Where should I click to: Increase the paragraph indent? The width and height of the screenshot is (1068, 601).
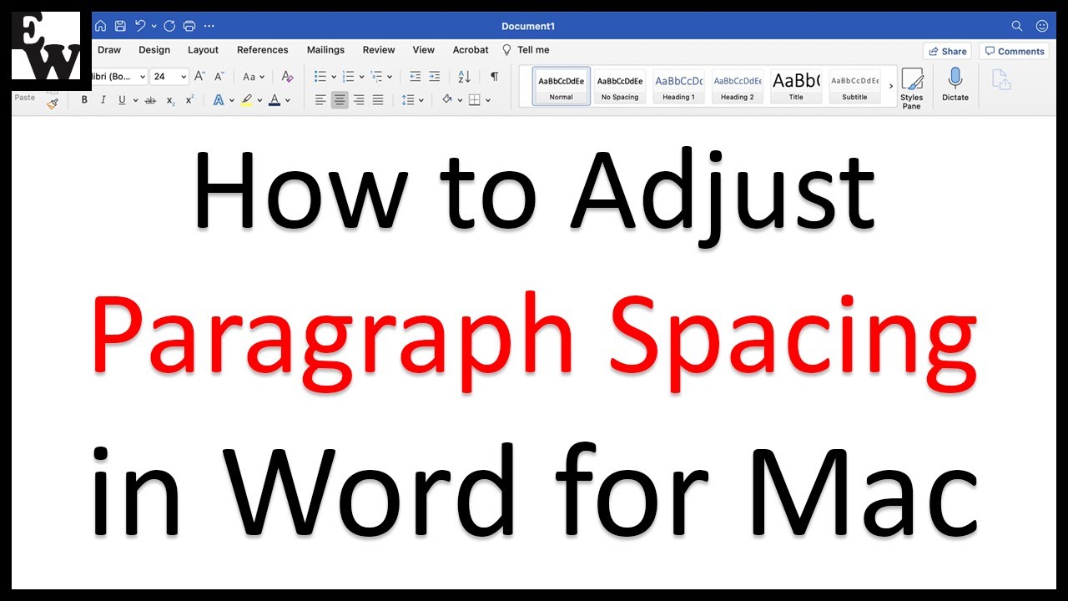(x=435, y=77)
